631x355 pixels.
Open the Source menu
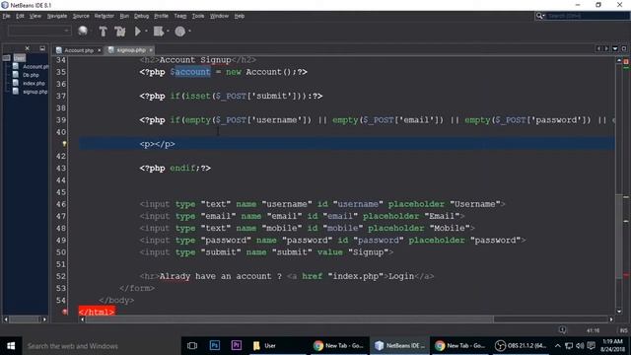81,16
